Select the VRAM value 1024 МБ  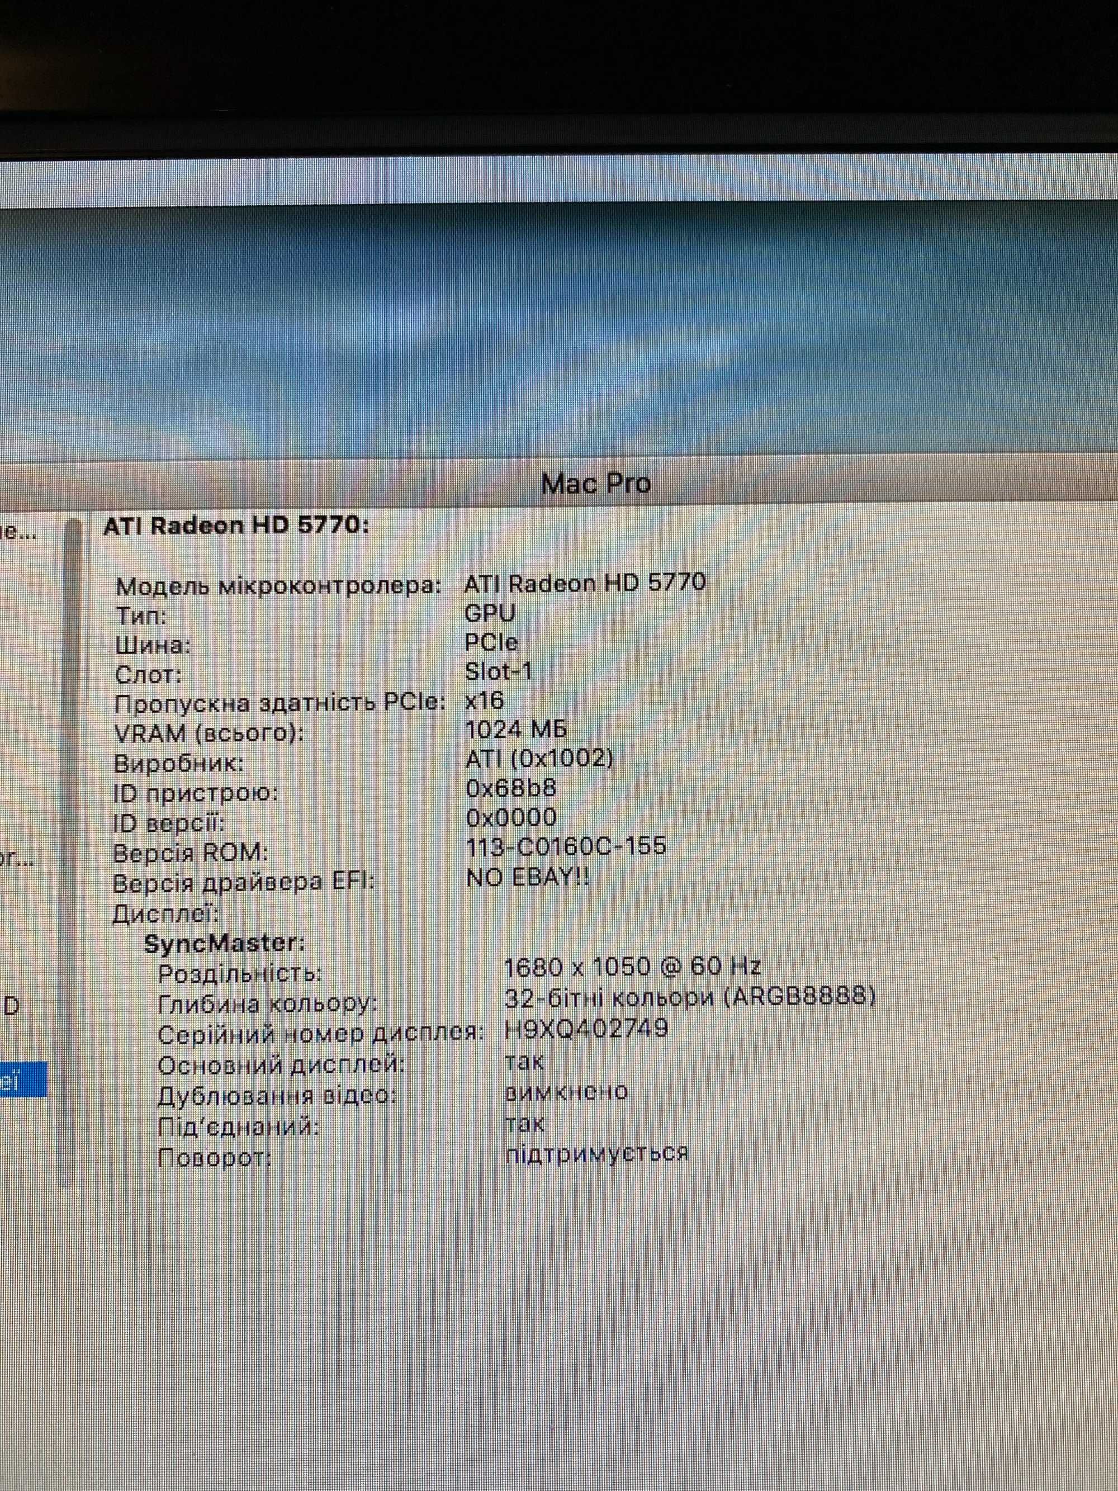coord(515,730)
